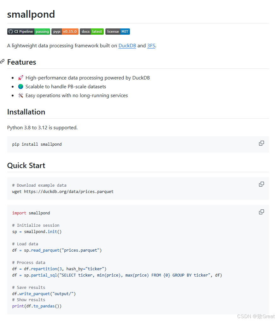The width and height of the screenshot is (276, 321).
Task: Click the smallpond page title
Action: pos(31,14)
